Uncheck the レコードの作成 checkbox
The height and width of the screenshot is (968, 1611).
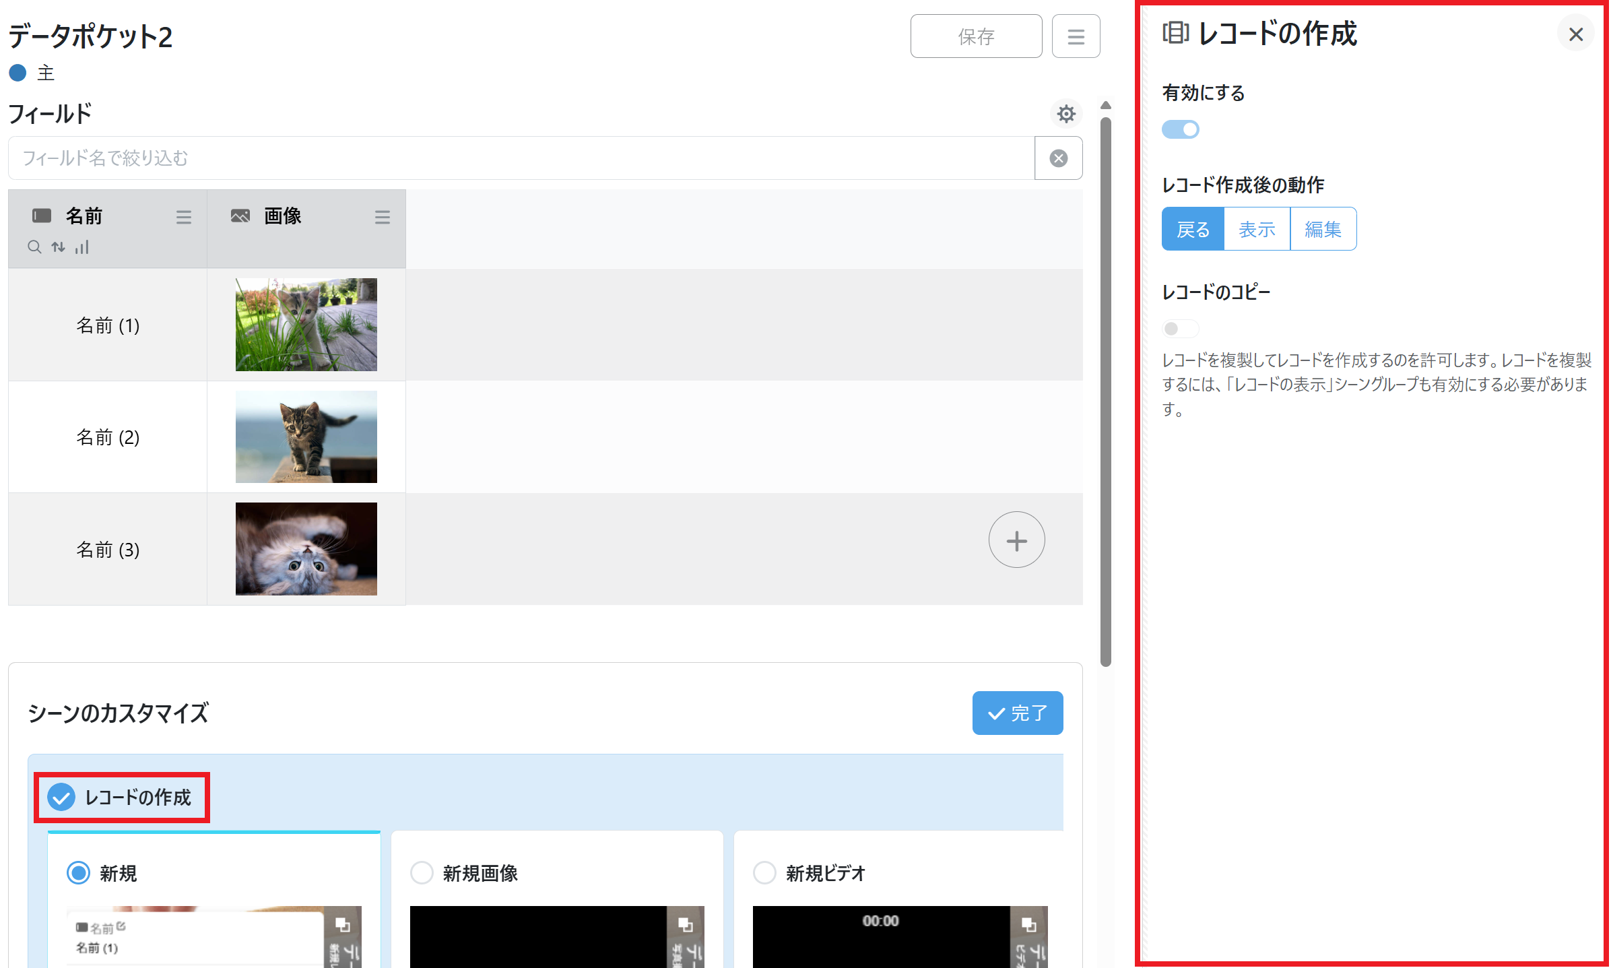tap(61, 798)
